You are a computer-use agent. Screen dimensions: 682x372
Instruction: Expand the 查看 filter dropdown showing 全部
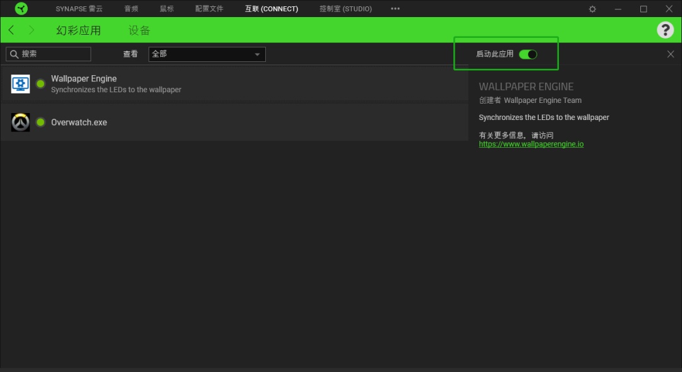click(x=206, y=54)
